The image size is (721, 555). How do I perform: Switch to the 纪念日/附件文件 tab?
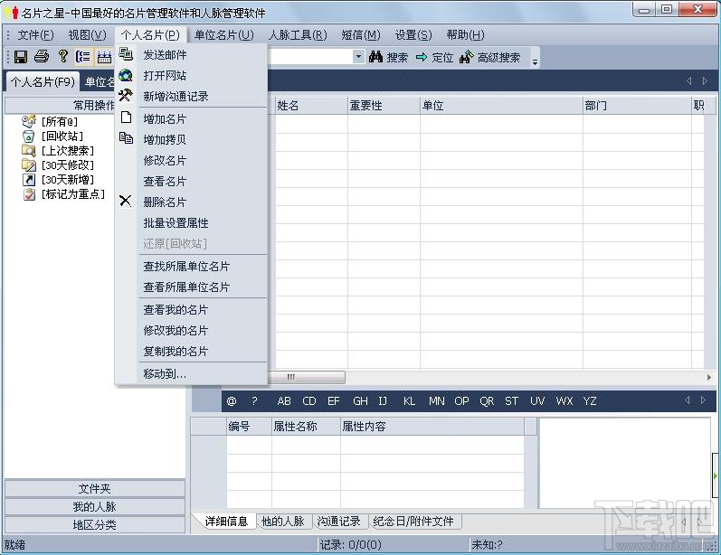tap(413, 521)
